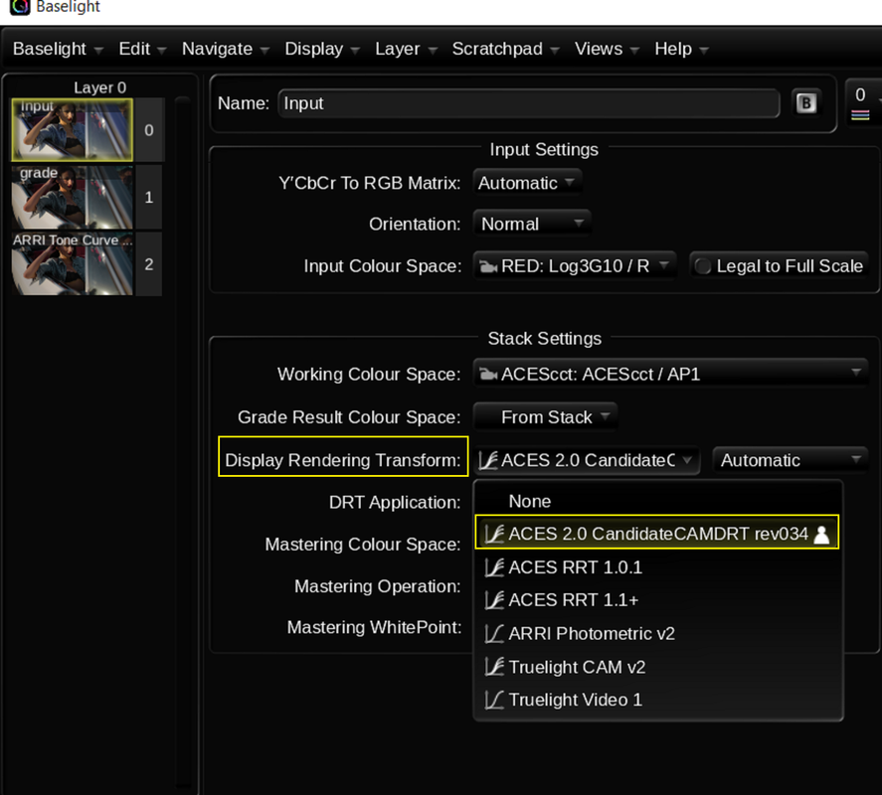Click the Layer 0 heading text

[100, 87]
